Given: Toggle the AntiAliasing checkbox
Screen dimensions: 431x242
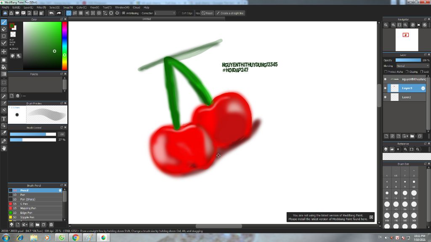Looking at the screenshot, I should (x=124, y=13).
